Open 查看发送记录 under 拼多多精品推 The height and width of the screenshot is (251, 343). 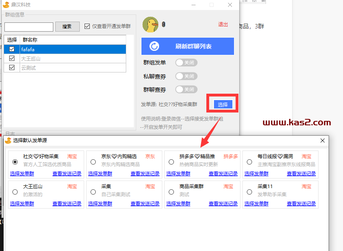point(223,174)
